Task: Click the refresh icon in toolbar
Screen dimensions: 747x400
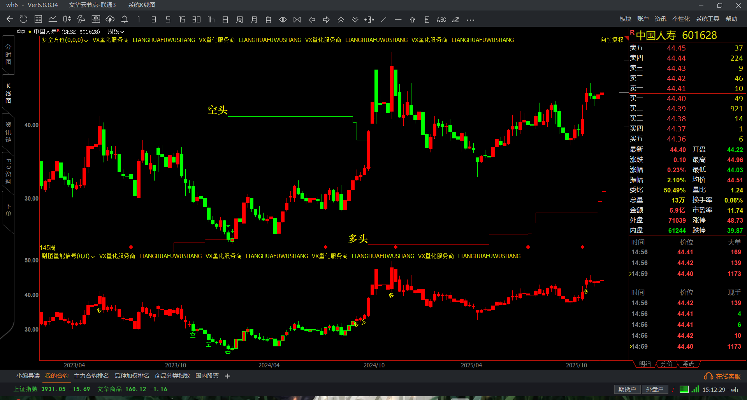Action: 24,19
